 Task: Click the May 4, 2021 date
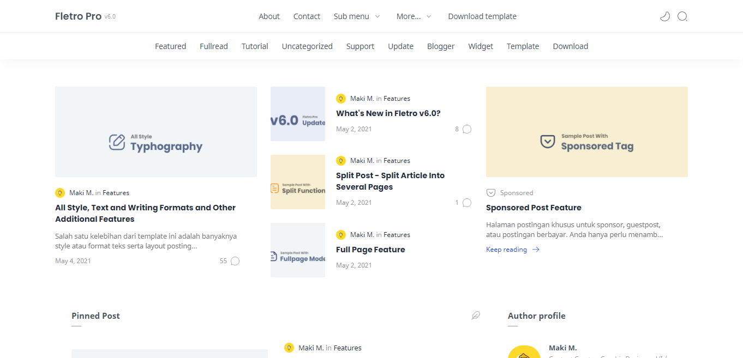coord(73,261)
